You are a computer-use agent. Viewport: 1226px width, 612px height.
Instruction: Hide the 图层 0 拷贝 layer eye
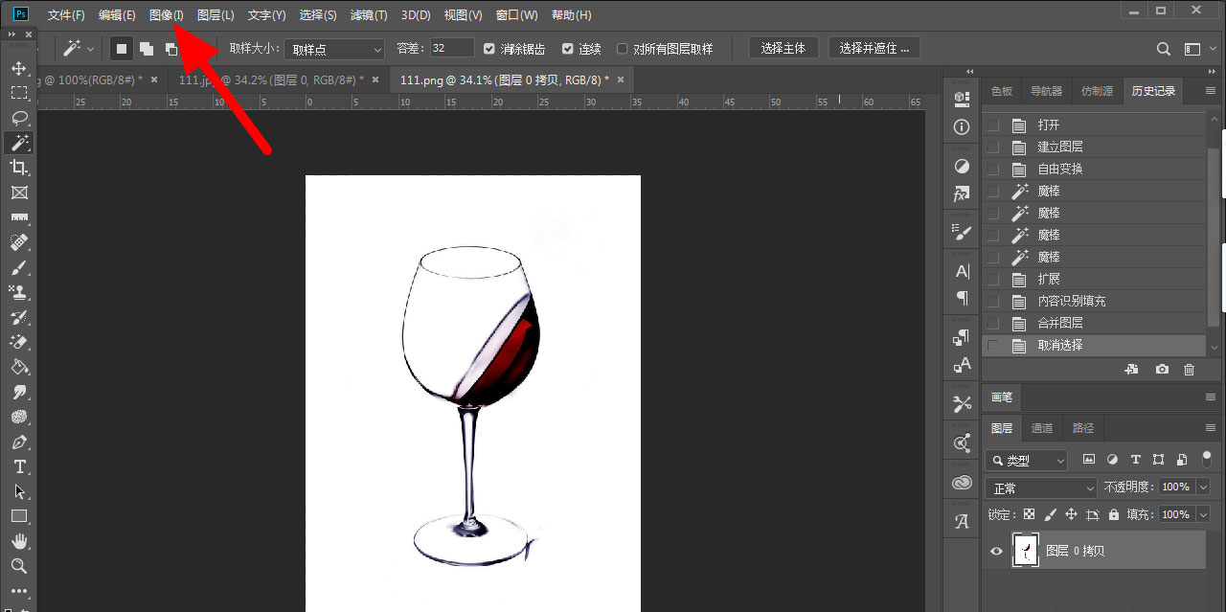tap(996, 551)
